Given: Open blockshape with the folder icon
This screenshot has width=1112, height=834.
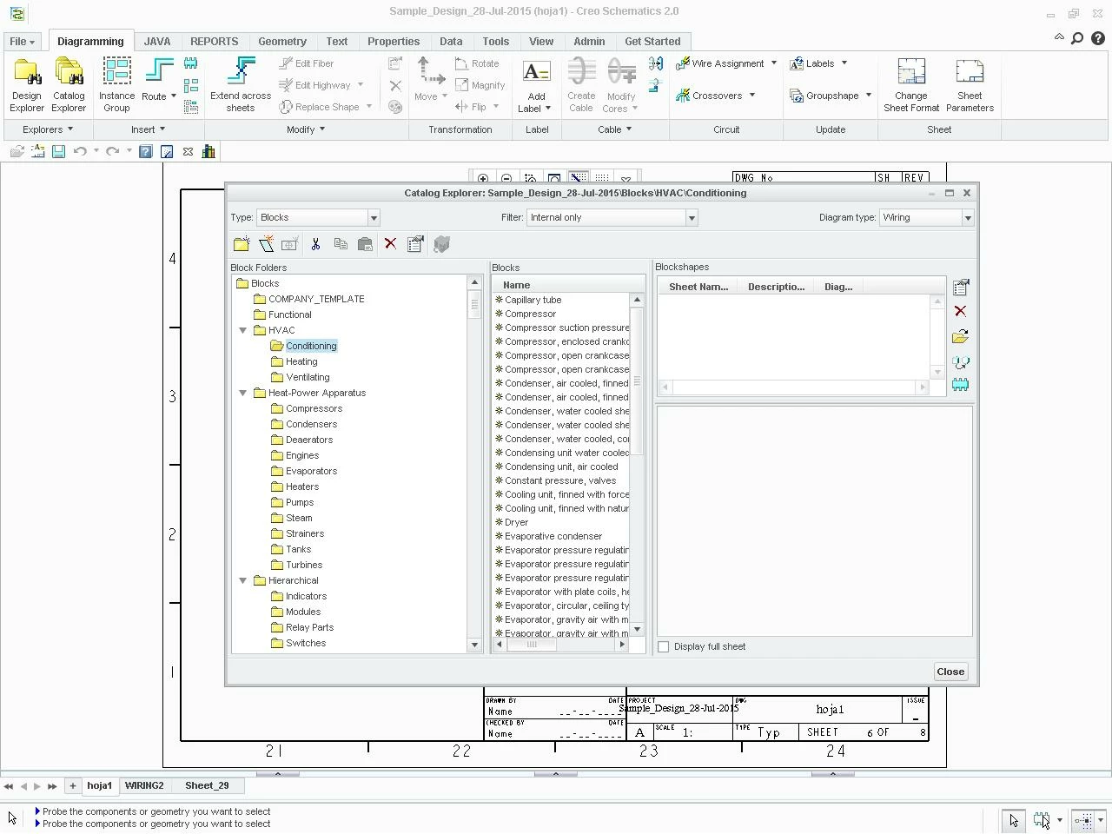Looking at the screenshot, I should [x=960, y=336].
